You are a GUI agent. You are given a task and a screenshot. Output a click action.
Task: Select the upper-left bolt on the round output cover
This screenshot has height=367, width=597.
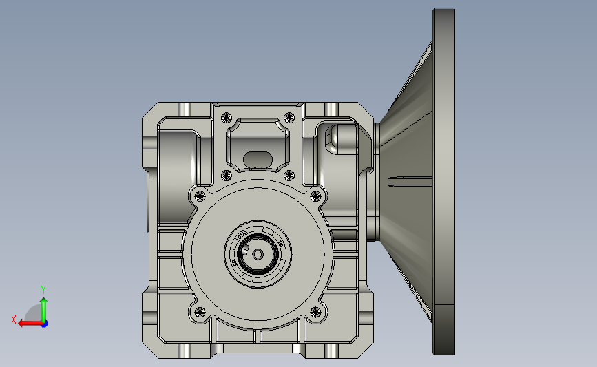pyautogui.click(x=200, y=196)
